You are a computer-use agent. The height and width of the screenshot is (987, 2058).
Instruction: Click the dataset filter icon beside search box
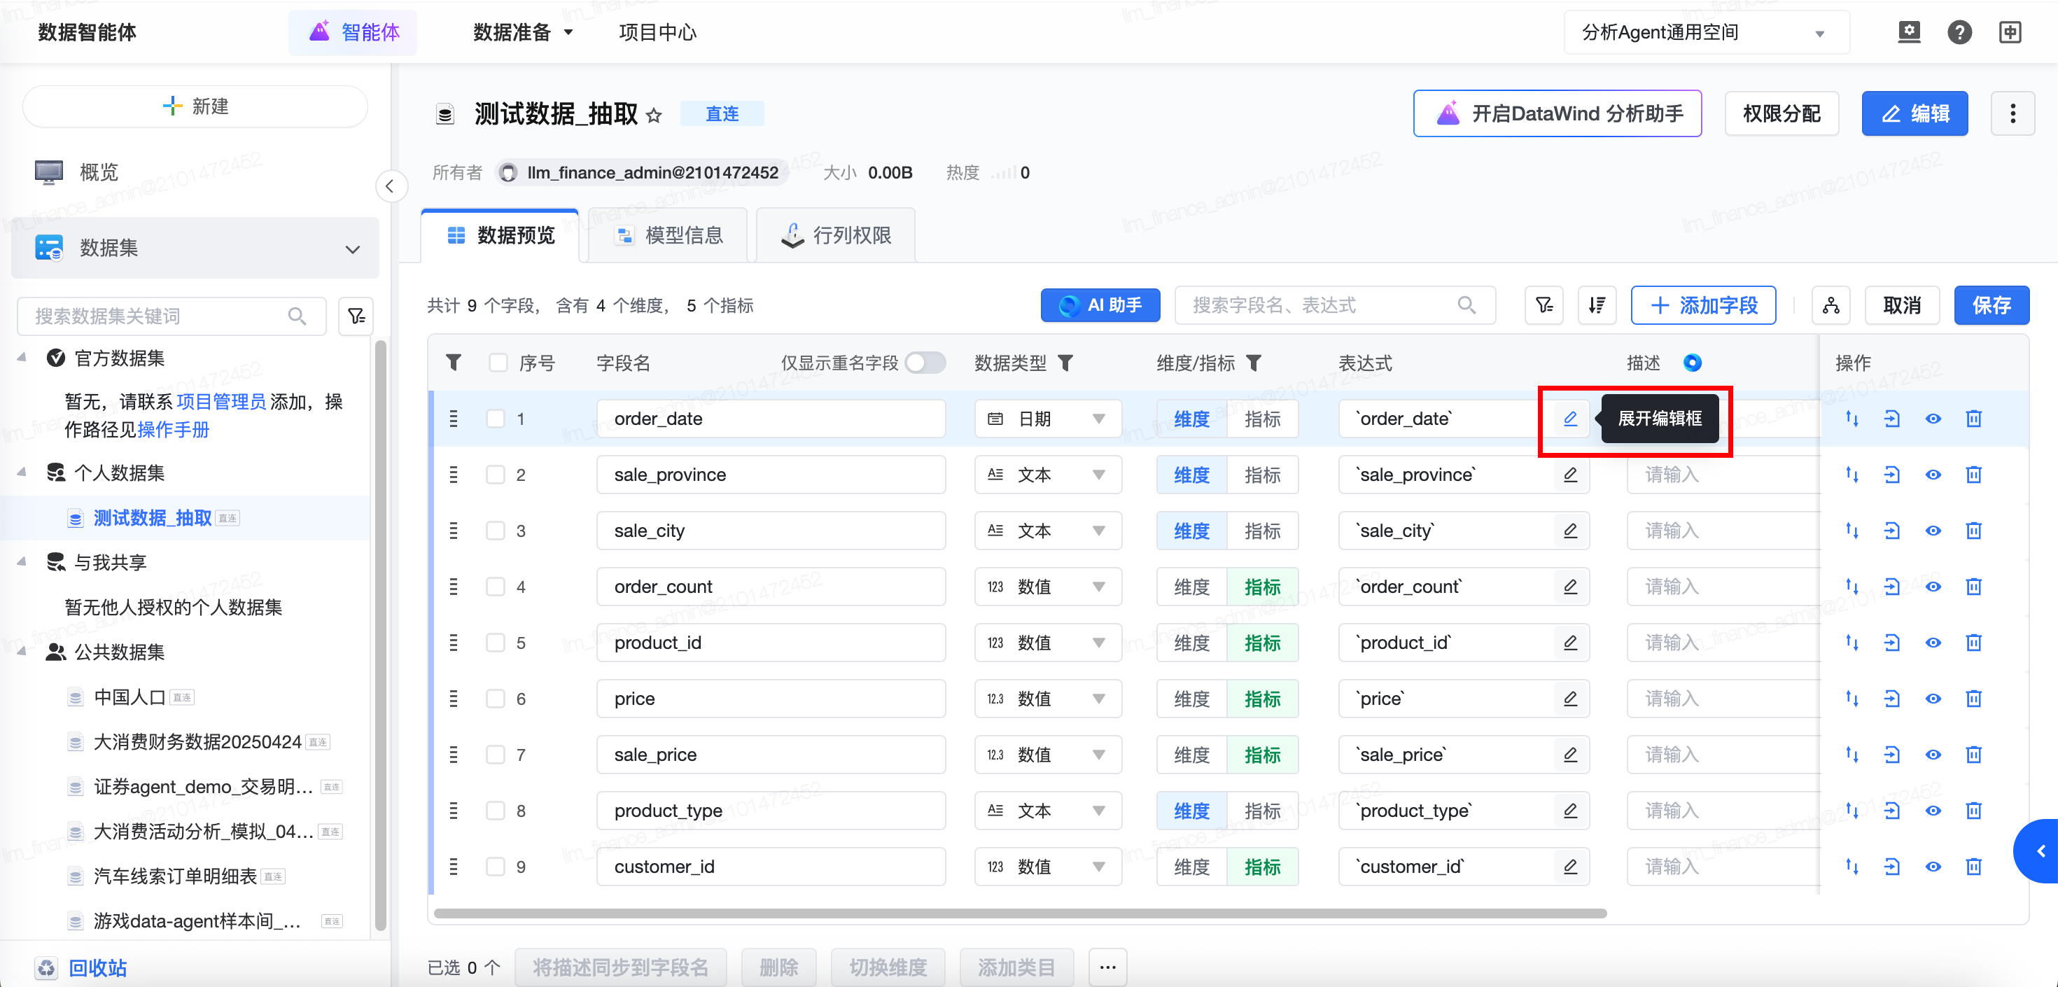[356, 316]
